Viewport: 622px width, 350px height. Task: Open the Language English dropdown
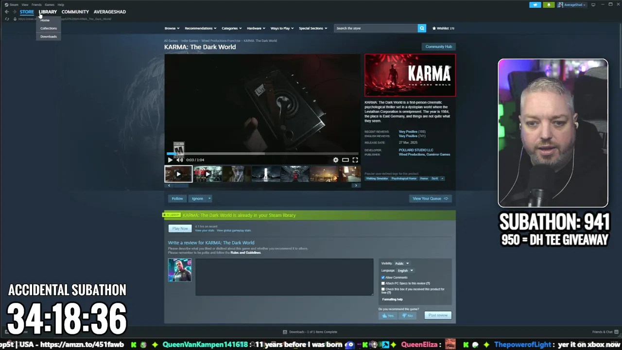405,270
